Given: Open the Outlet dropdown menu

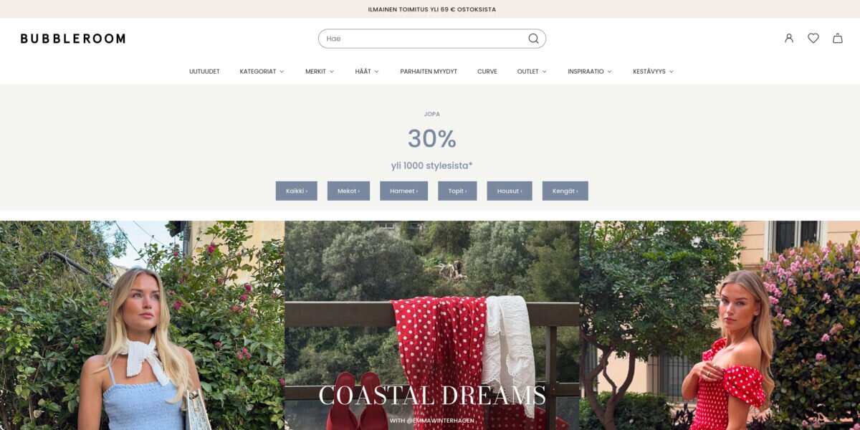Looking at the screenshot, I should tap(532, 72).
